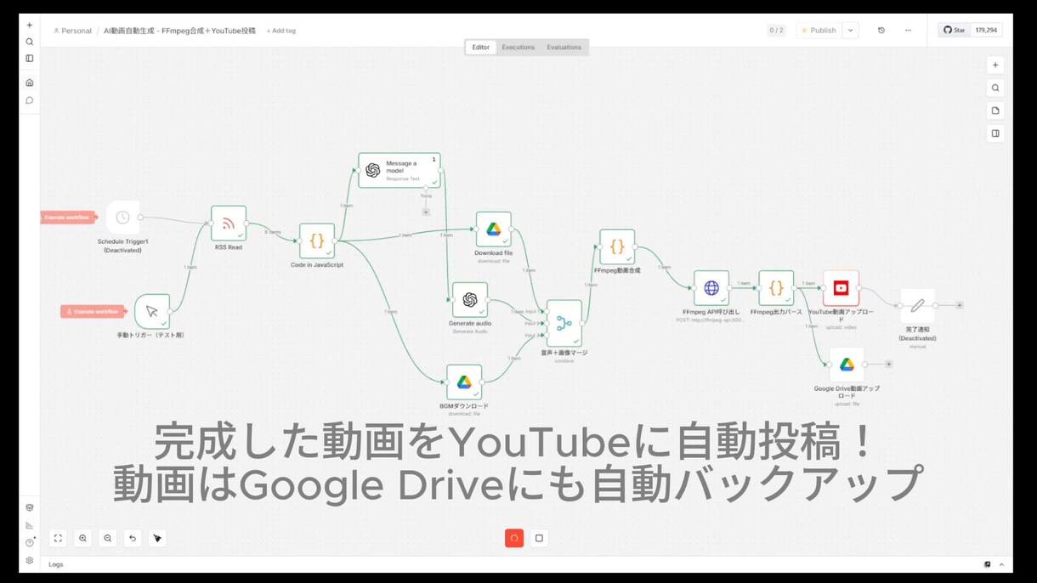Open the FFmpeg API呼び出し HTTP node
The height and width of the screenshot is (583, 1037).
click(x=711, y=288)
